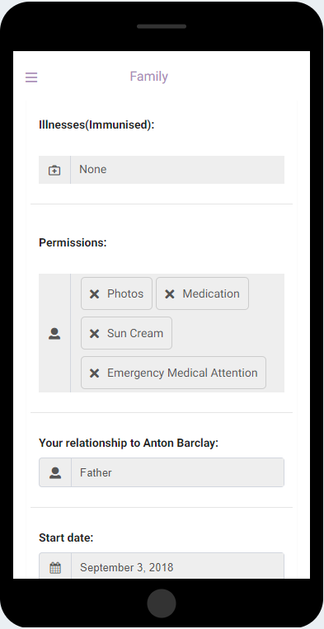Click the Family page title

click(148, 76)
